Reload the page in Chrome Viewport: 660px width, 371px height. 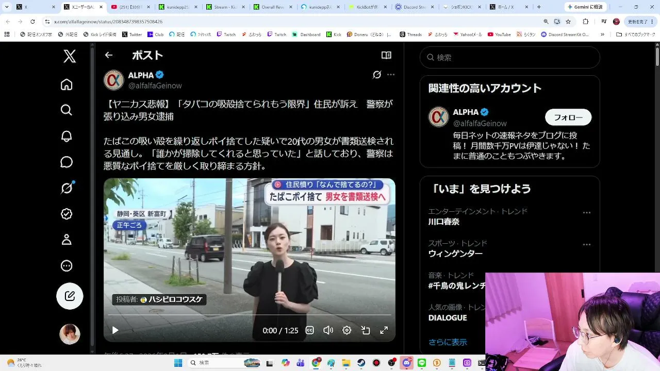(x=32, y=22)
